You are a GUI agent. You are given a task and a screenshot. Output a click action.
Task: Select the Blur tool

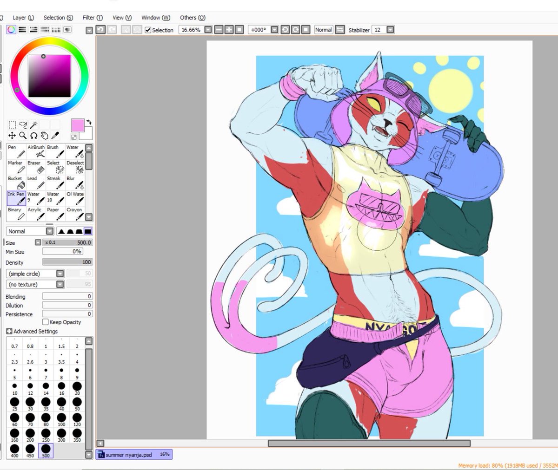coord(75,183)
